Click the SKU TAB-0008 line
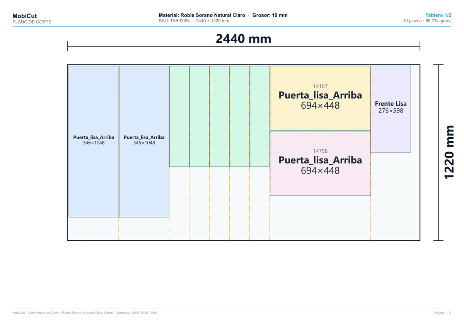464x327 pixels. click(194, 21)
